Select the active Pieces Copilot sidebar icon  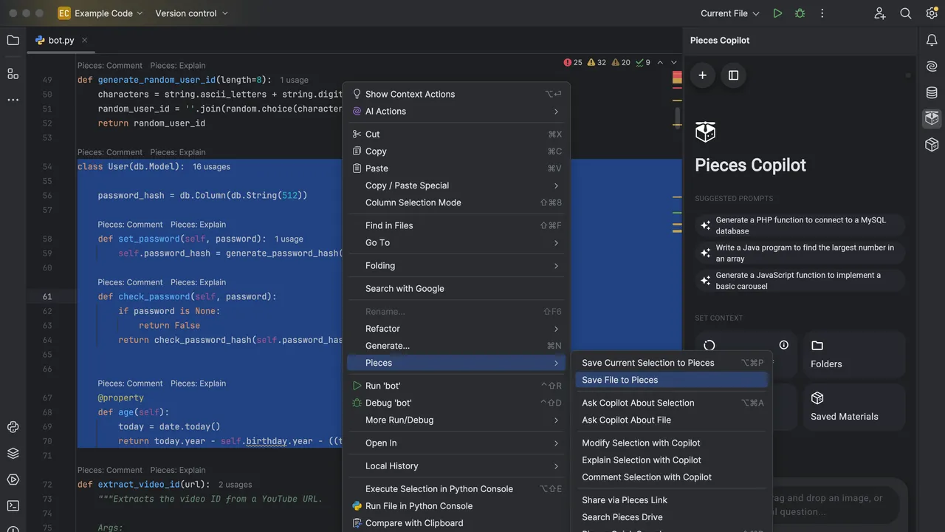932,118
